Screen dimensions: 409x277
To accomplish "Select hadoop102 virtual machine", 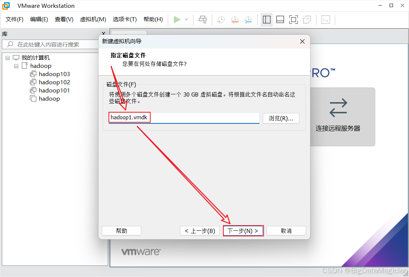I will [x=54, y=82].
